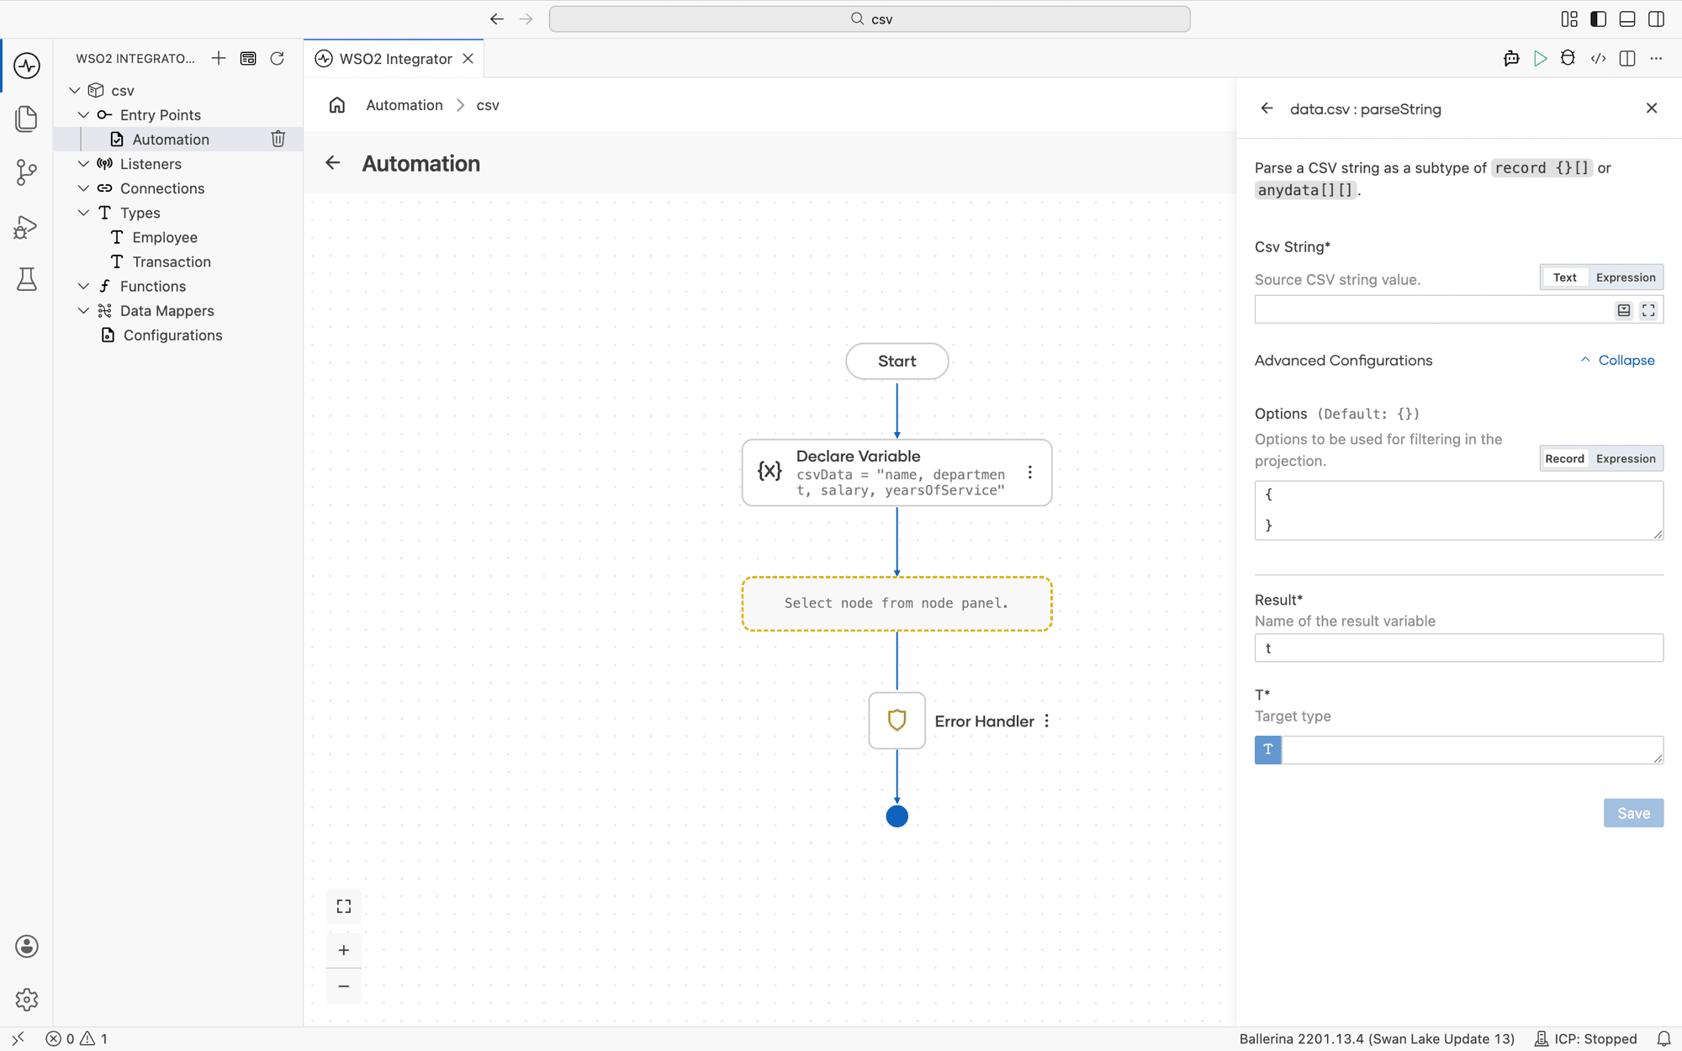The image size is (1682, 1051).
Task: Collapse the Types section
Action: [x=83, y=213]
